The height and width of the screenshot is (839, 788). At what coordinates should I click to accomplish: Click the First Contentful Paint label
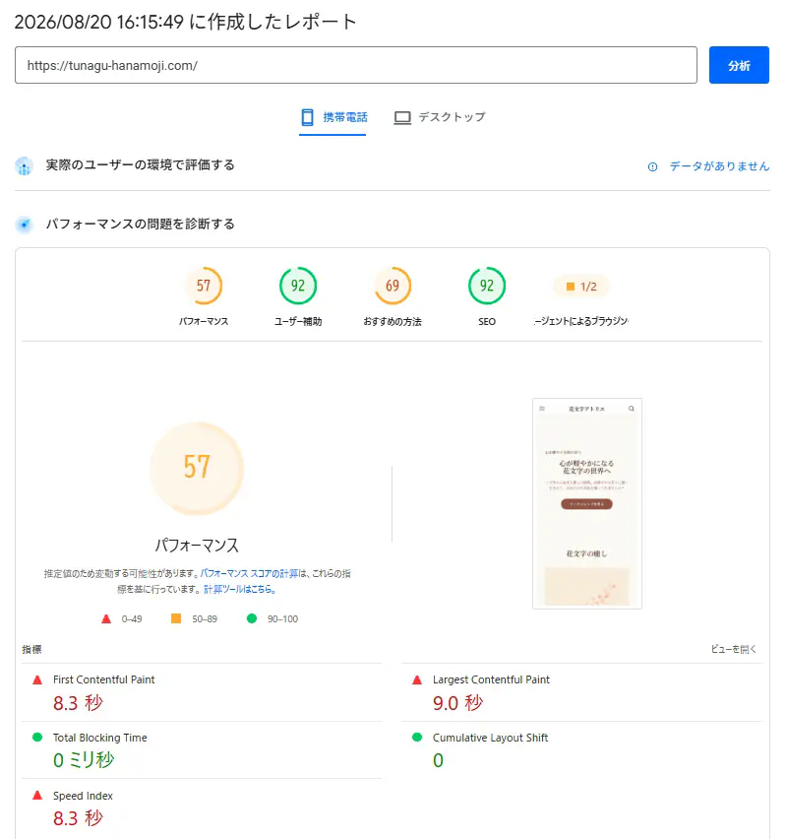pos(103,679)
